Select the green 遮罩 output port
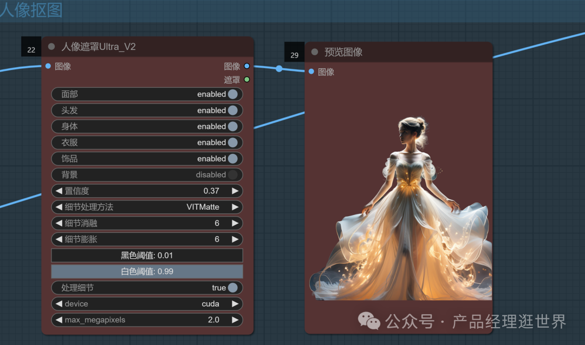This screenshot has width=585, height=345. [x=246, y=79]
